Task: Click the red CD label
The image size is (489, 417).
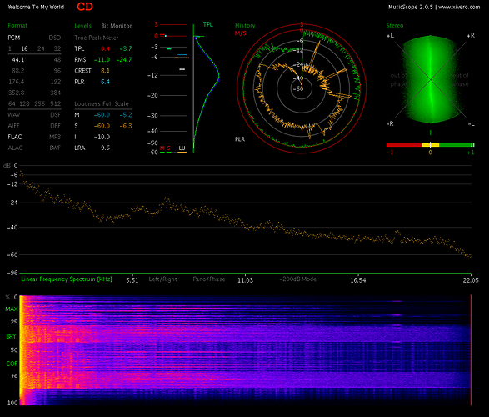Action: (85, 7)
